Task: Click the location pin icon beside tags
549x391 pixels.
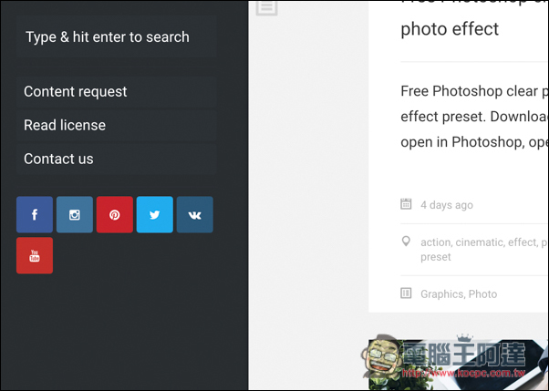Action: 406,241
